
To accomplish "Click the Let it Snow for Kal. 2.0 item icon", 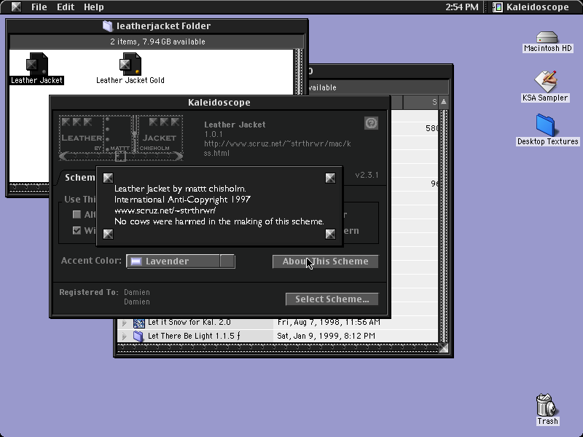I will [x=138, y=322].
